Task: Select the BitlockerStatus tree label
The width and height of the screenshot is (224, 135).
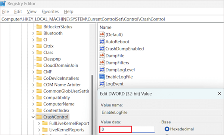Action: tap(58, 27)
